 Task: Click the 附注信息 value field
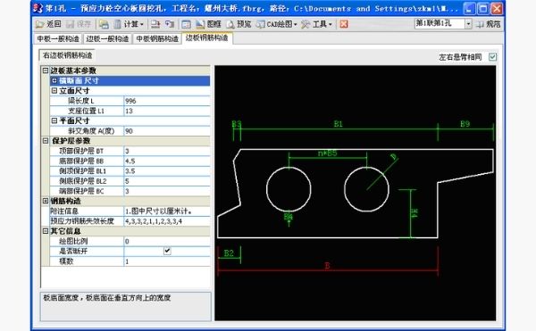click(167, 211)
